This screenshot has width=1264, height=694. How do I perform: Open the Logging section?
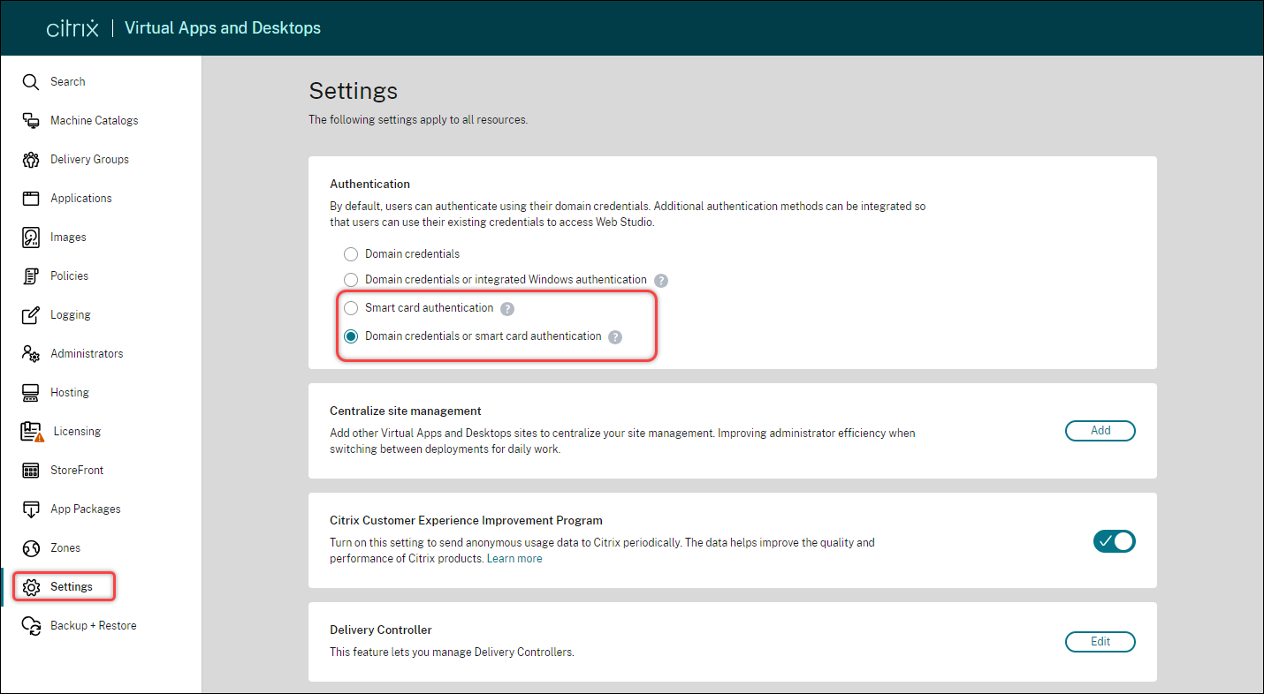70,314
